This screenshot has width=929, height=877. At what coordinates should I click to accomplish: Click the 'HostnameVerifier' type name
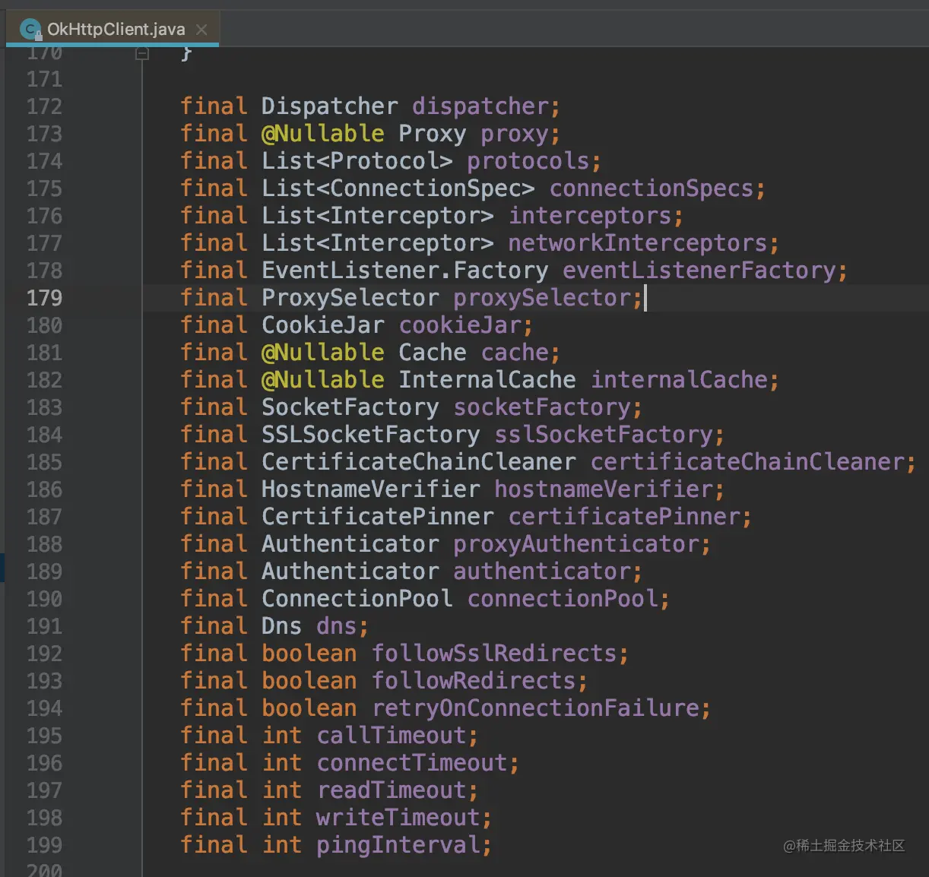(371, 489)
